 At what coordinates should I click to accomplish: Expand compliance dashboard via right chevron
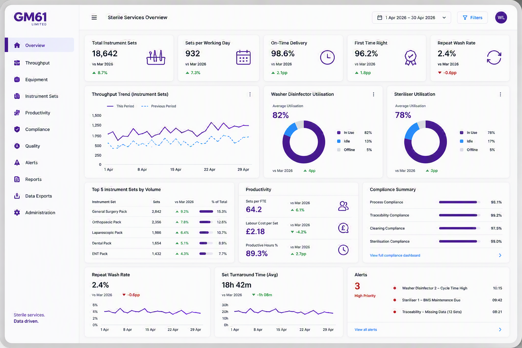click(500, 255)
